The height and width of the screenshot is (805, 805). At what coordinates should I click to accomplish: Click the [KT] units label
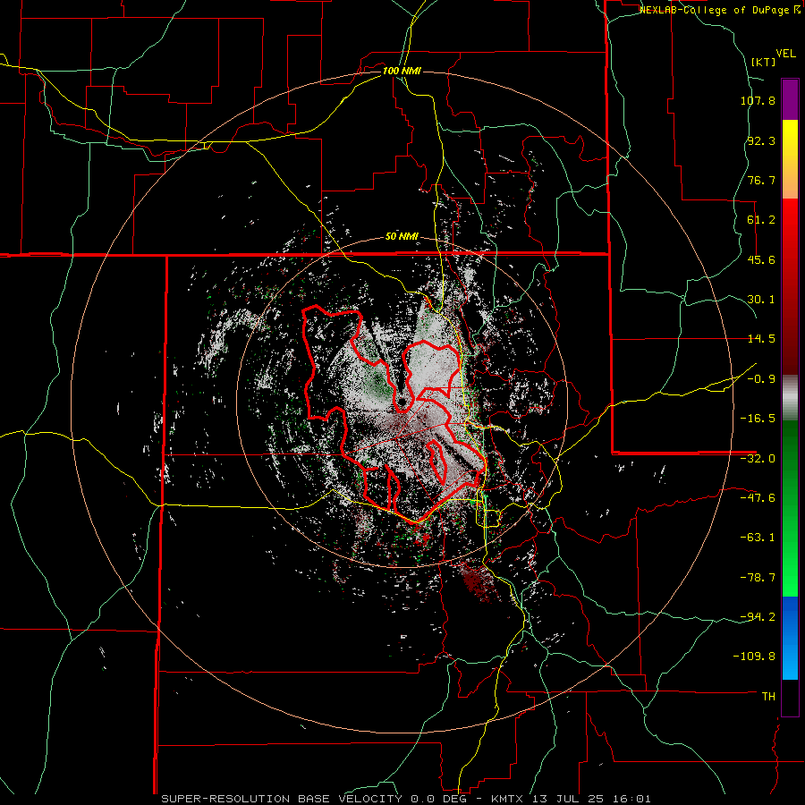pyautogui.click(x=764, y=63)
